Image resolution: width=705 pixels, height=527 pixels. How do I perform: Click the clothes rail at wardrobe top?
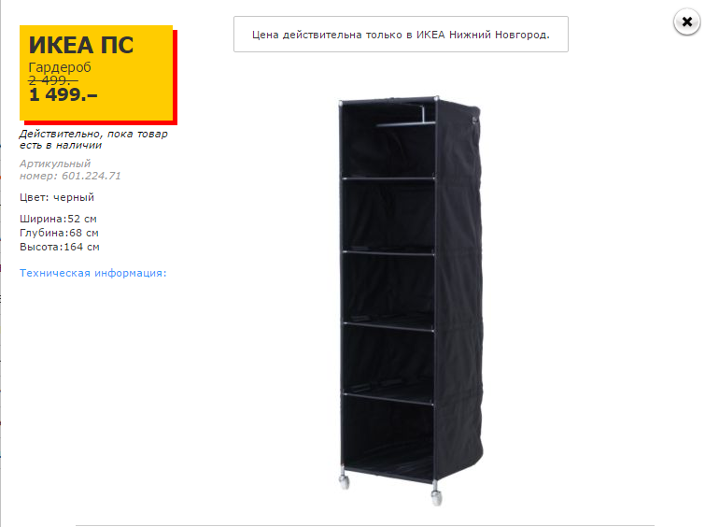(x=405, y=122)
